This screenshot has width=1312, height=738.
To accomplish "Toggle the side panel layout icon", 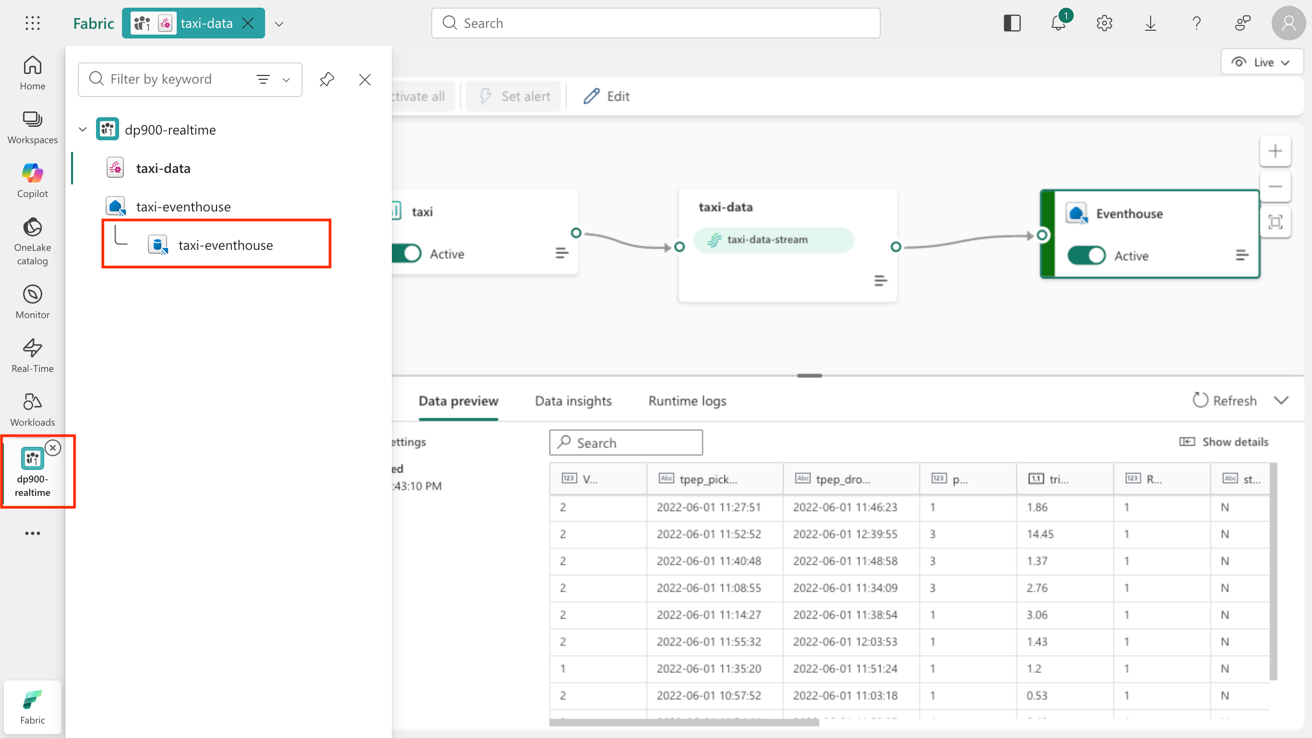I will (1012, 23).
